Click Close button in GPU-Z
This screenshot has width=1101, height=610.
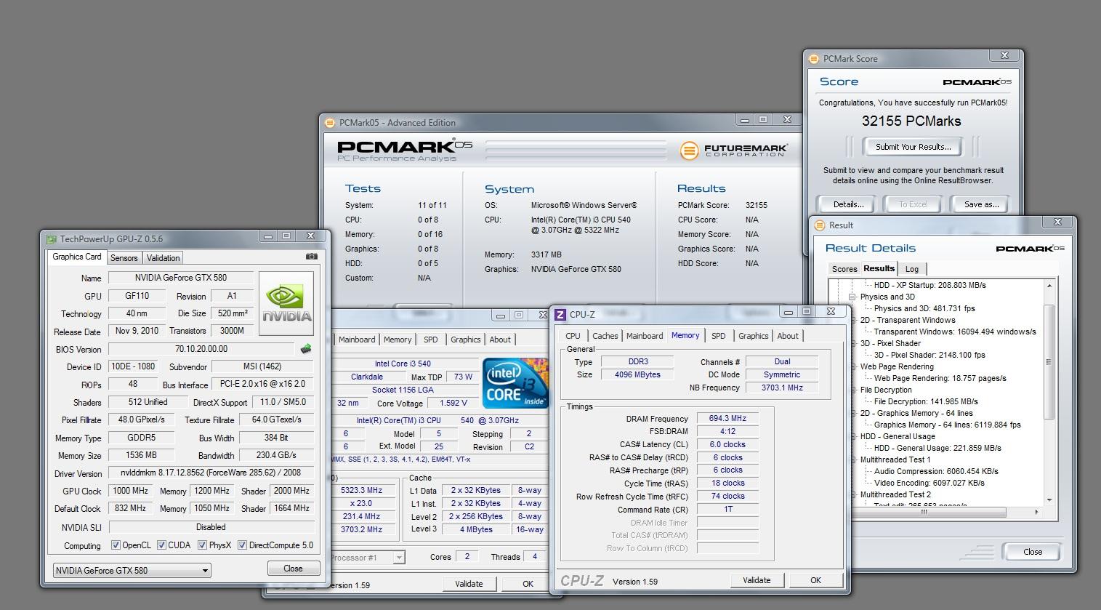(x=293, y=569)
